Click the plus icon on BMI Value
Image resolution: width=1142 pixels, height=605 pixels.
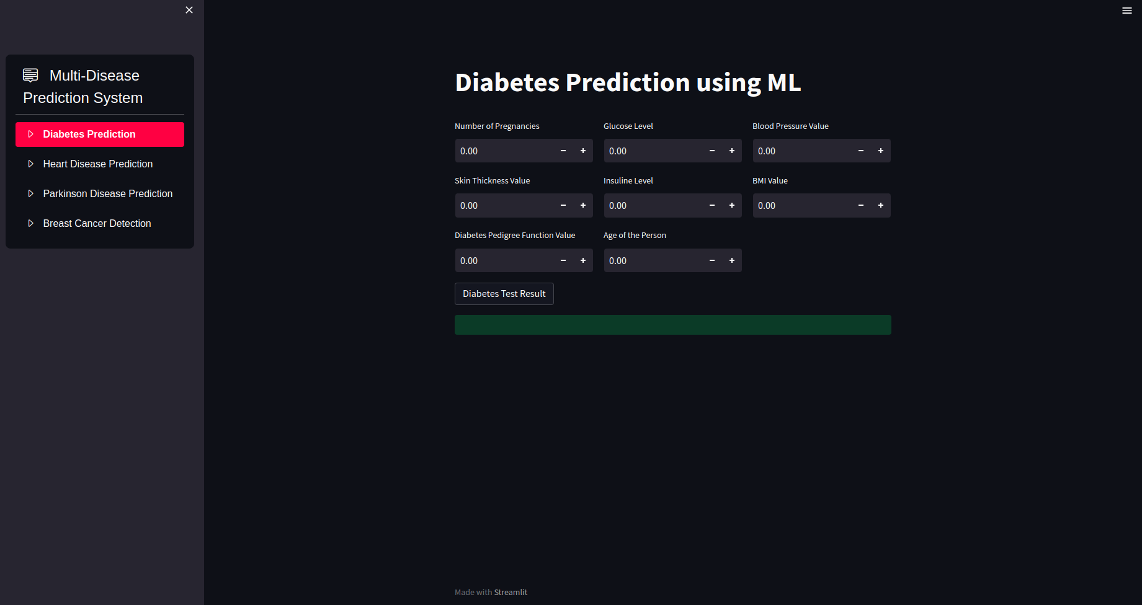click(x=880, y=205)
